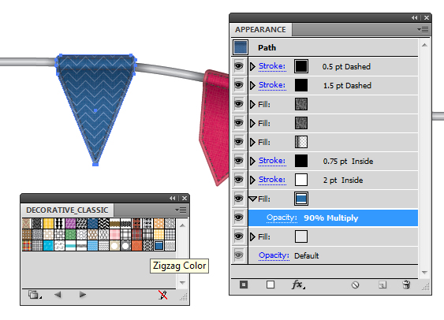444x320 pixels.
Task: Click Add New Stroke icon in Appearance panel
Action: pos(244,285)
